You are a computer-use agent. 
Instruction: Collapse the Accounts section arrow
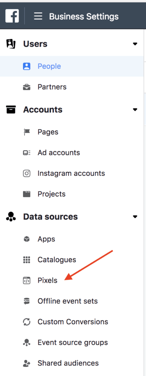pyautogui.click(x=135, y=110)
